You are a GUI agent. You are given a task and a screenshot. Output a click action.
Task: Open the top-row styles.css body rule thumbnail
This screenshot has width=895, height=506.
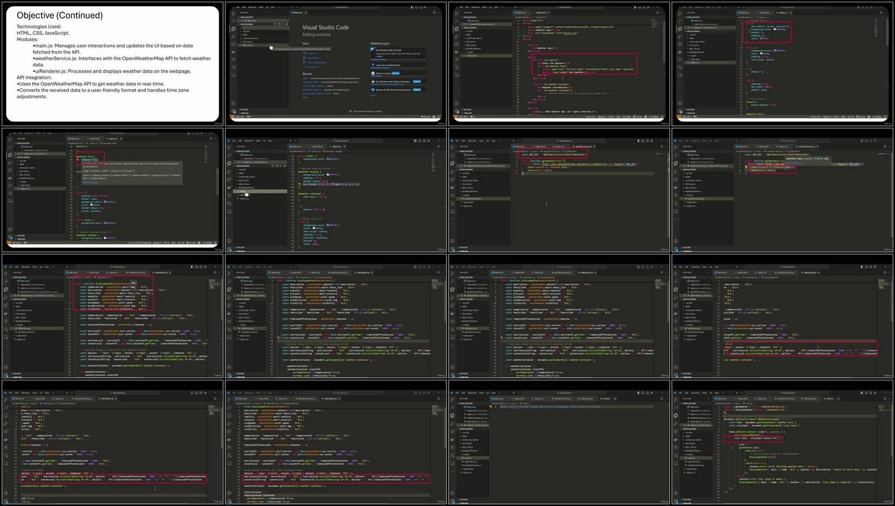pyautogui.click(x=783, y=64)
